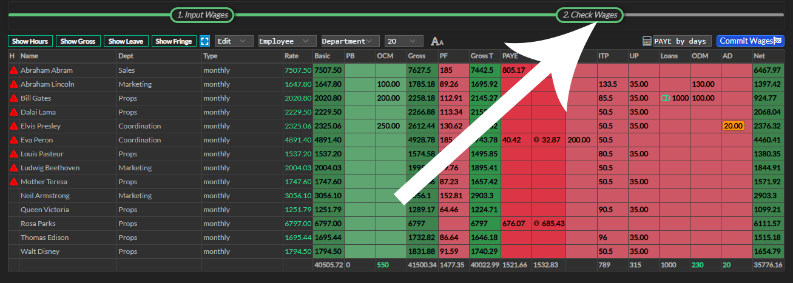Click the fullscreen expand icon

click(204, 41)
